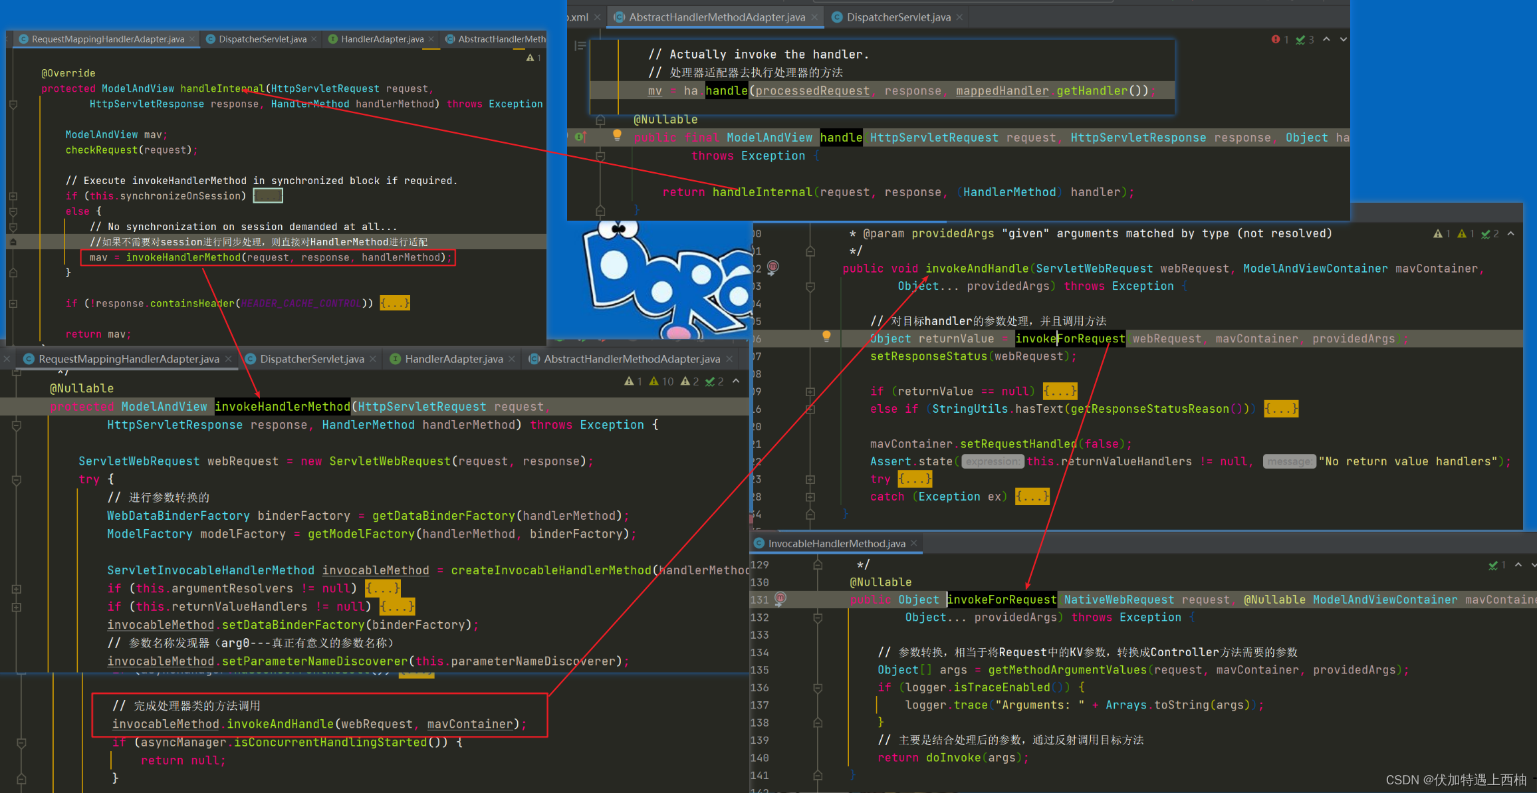The width and height of the screenshot is (1537, 793).
Task: Select RequestMappingHandlerAdapter.java tab in bottom-left editor
Action: pyautogui.click(x=128, y=359)
